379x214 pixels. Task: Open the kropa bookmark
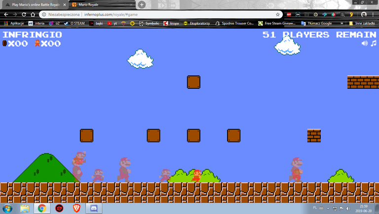click(x=171, y=23)
